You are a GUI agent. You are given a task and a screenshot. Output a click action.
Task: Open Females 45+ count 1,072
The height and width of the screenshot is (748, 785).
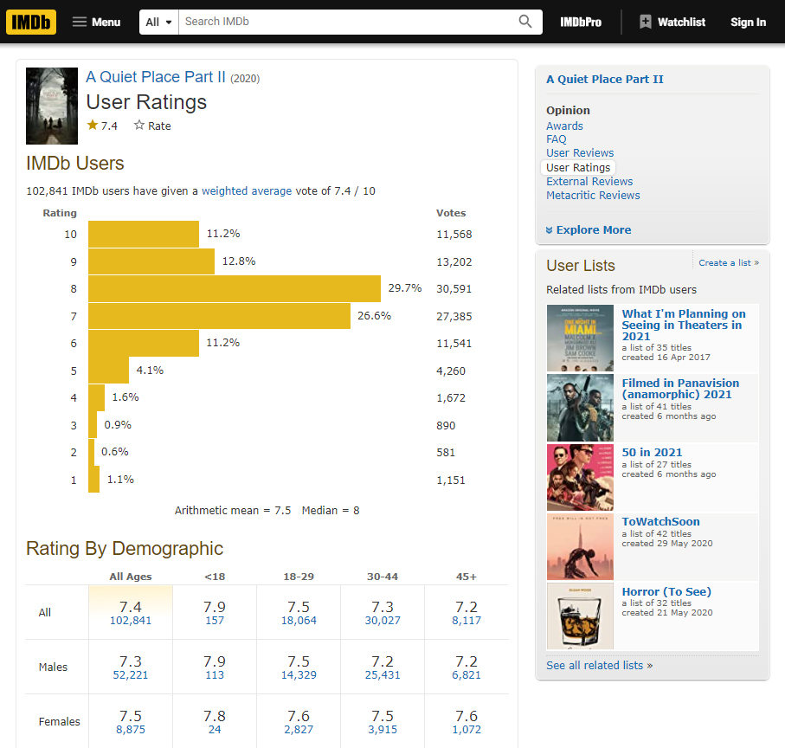(466, 730)
